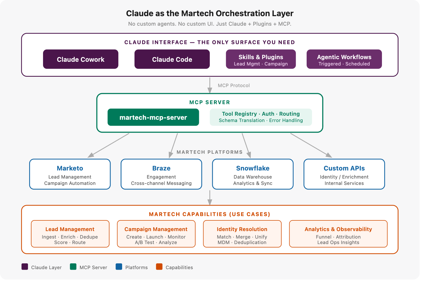Select the Analytics & Observability capability card
Viewport: 425px width, 285px height.
click(338, 234)
